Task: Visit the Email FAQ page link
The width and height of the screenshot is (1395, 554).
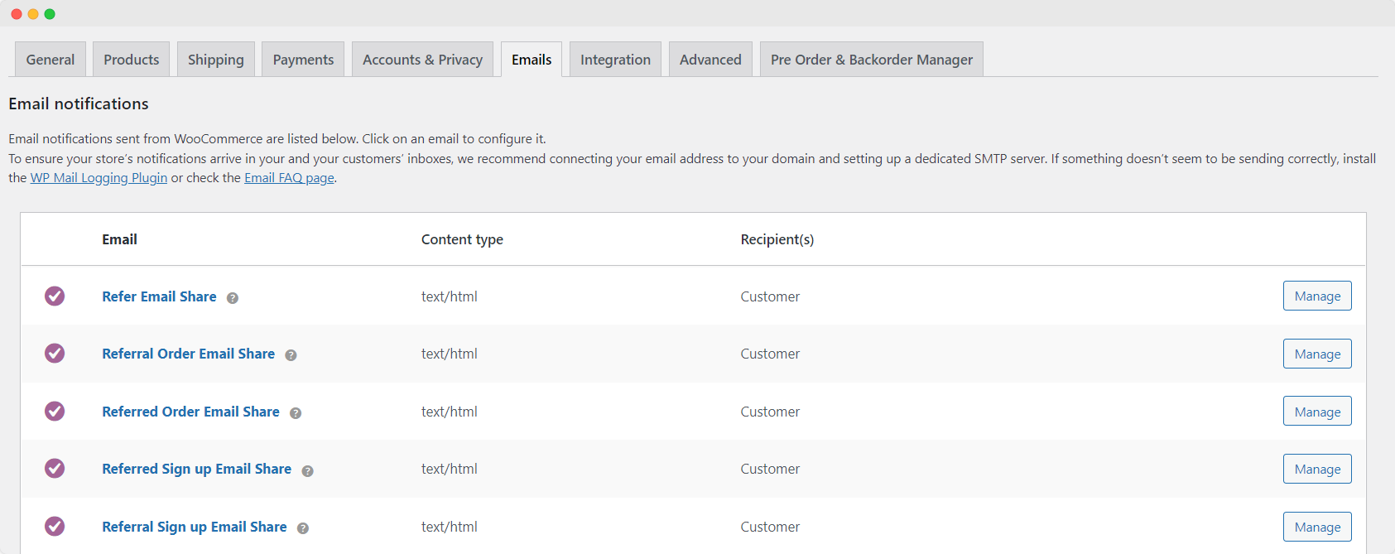Action: click(x=289, y=178)
